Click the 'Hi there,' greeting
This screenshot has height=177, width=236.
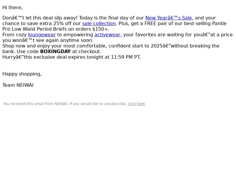pyautogui.click(x=12, y=8)
